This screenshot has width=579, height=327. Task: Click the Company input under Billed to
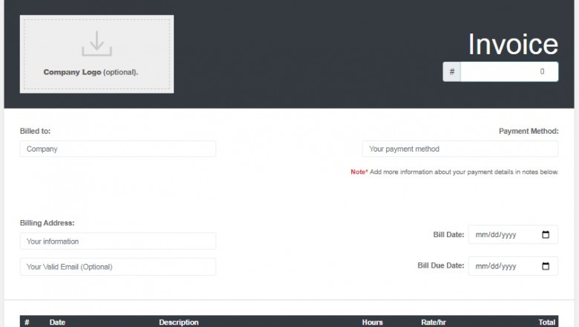[x=118, y=149]
